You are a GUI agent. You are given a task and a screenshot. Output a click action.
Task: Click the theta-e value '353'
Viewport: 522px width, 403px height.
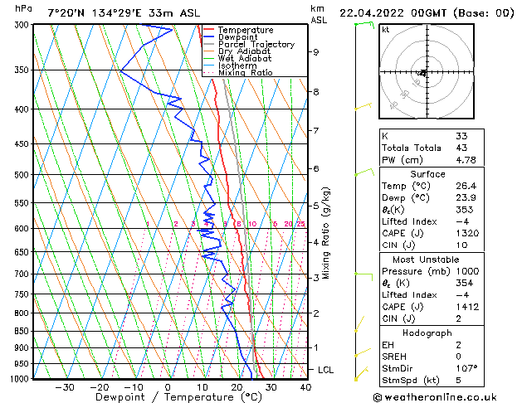point(465,210)
